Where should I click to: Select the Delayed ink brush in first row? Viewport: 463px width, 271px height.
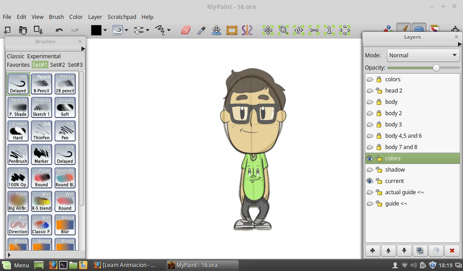(x=18, y=84)
